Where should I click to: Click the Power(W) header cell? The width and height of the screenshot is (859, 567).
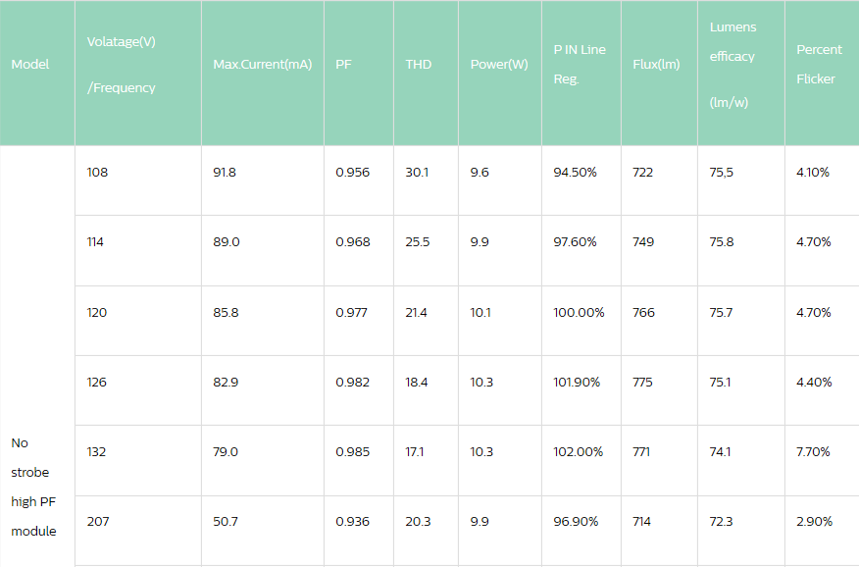499,65
